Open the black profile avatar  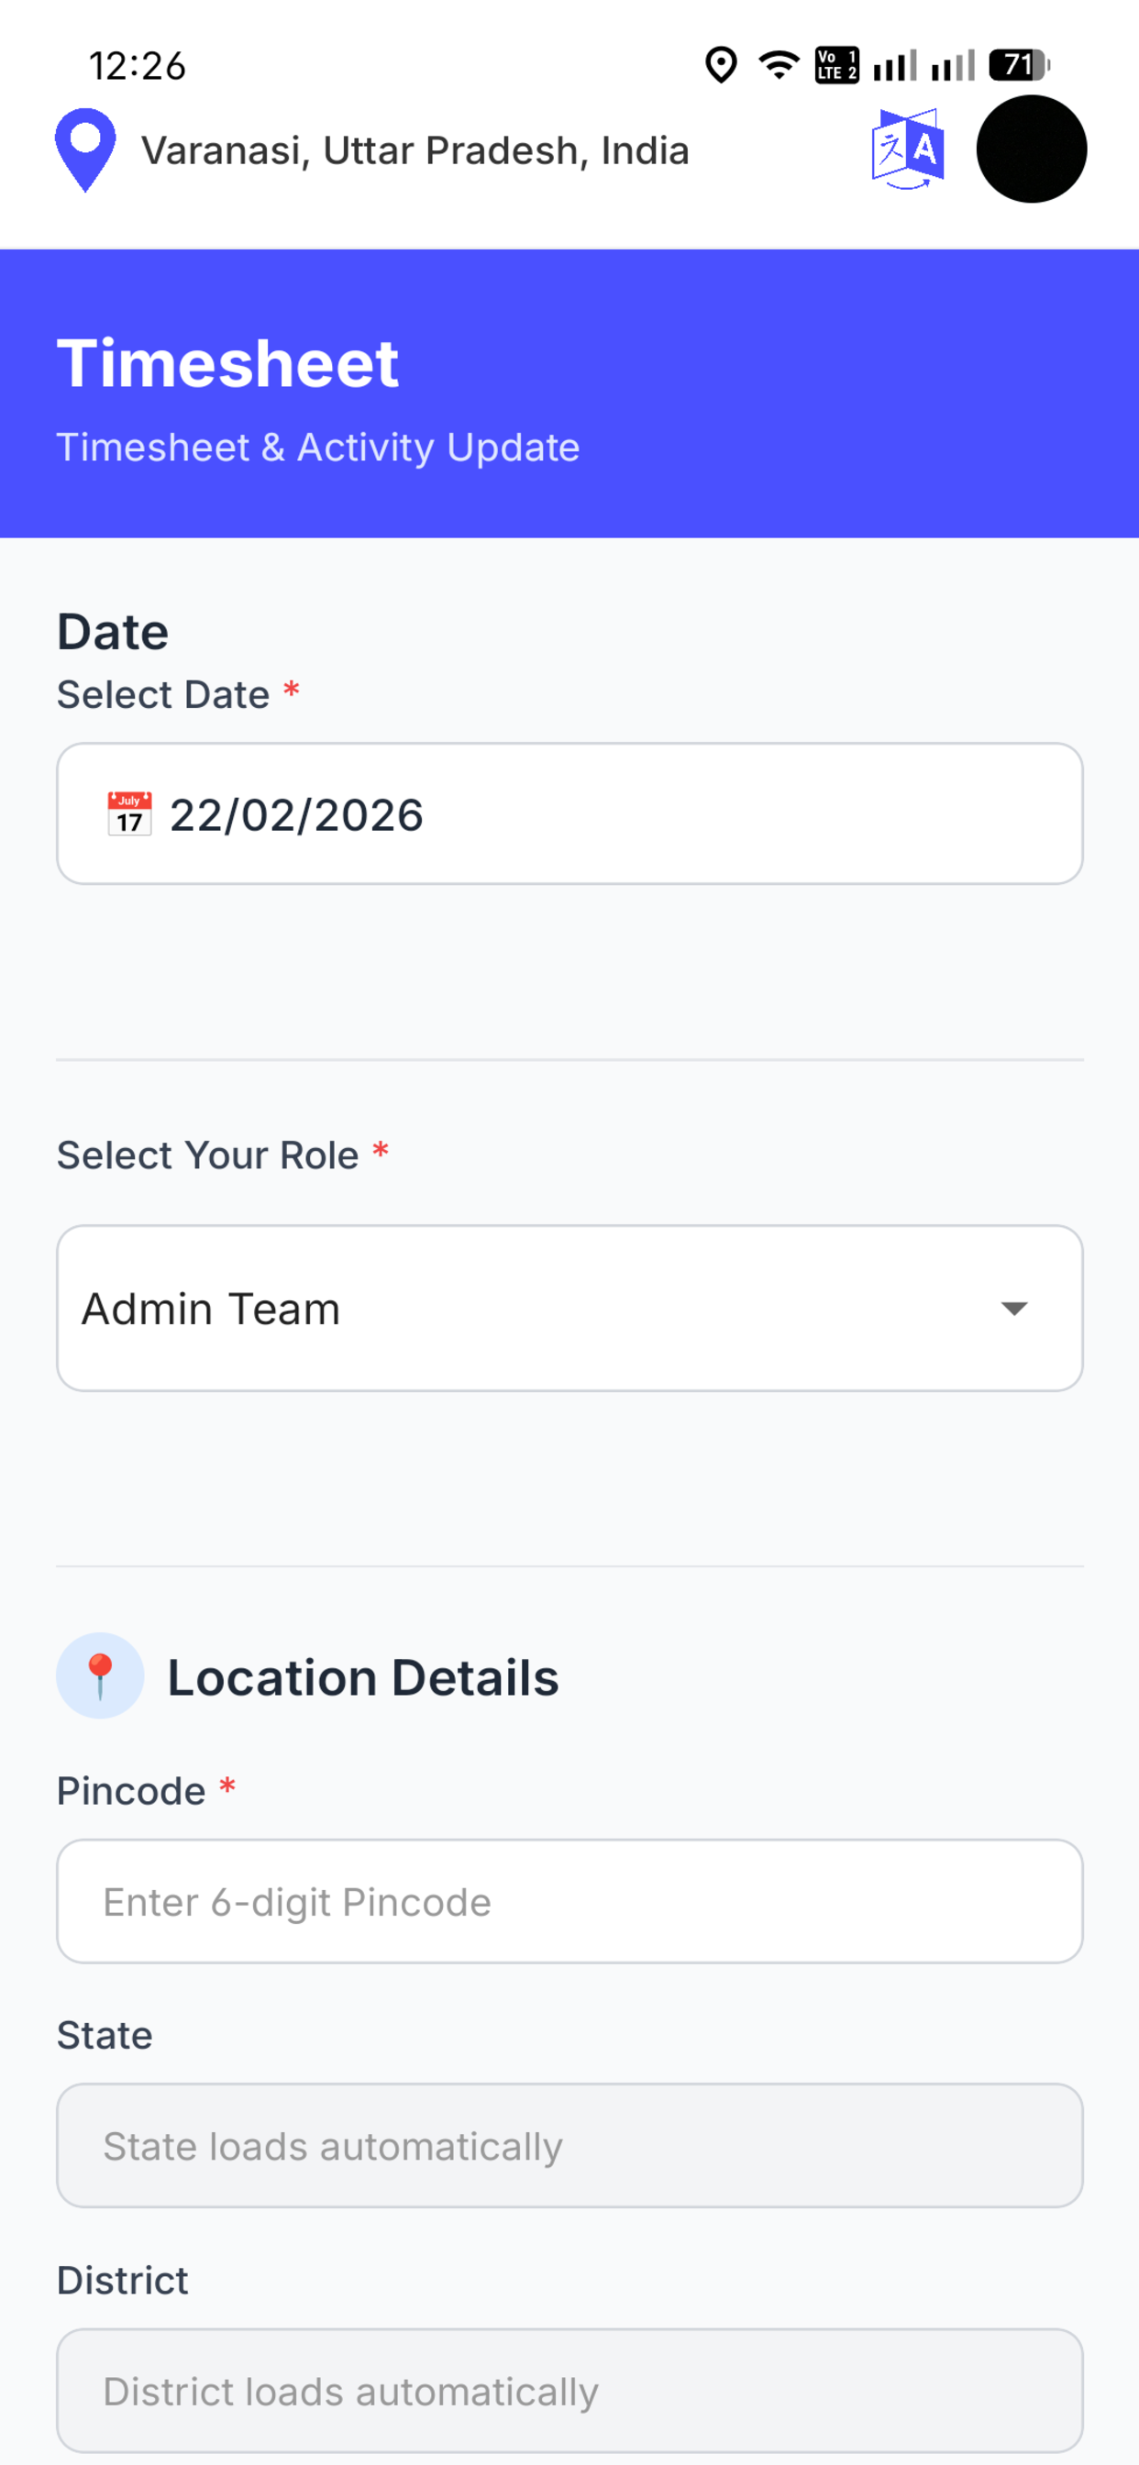[1031, 149]
